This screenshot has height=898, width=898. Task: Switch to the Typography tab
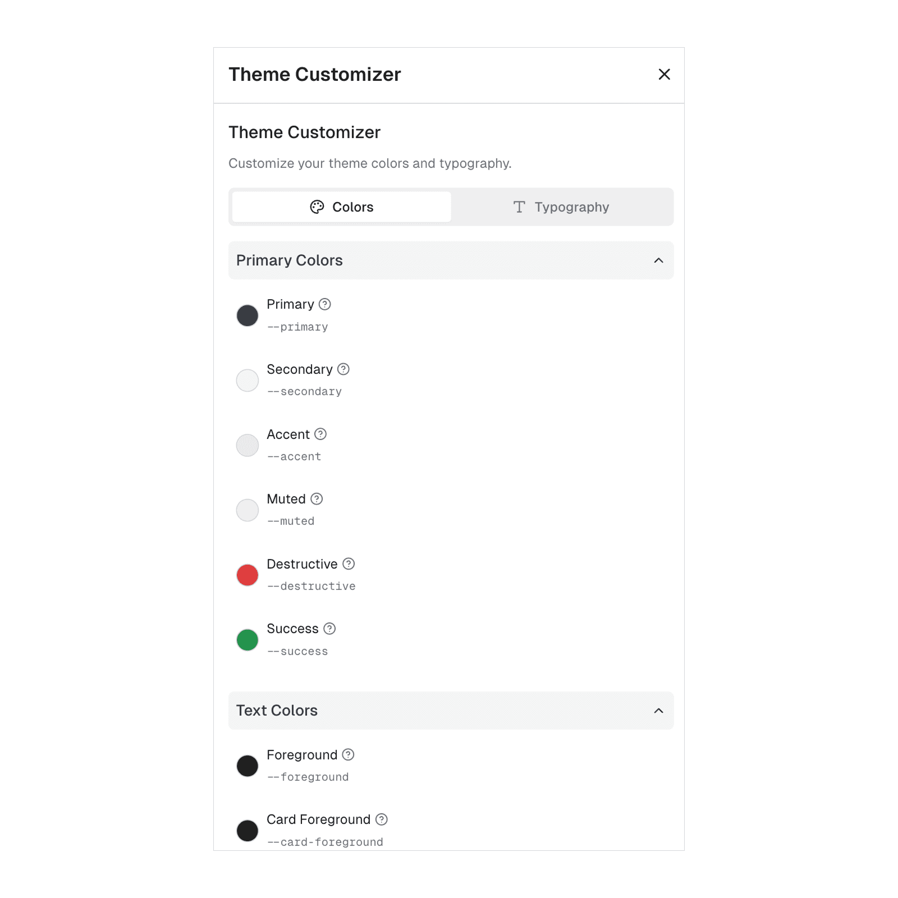tap(561, 207)
